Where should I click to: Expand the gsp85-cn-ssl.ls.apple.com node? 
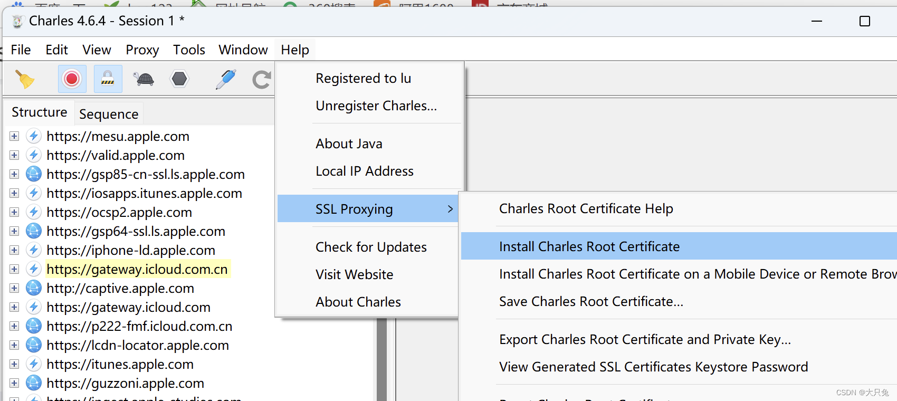pyautogui.click(x=14, y=174)
